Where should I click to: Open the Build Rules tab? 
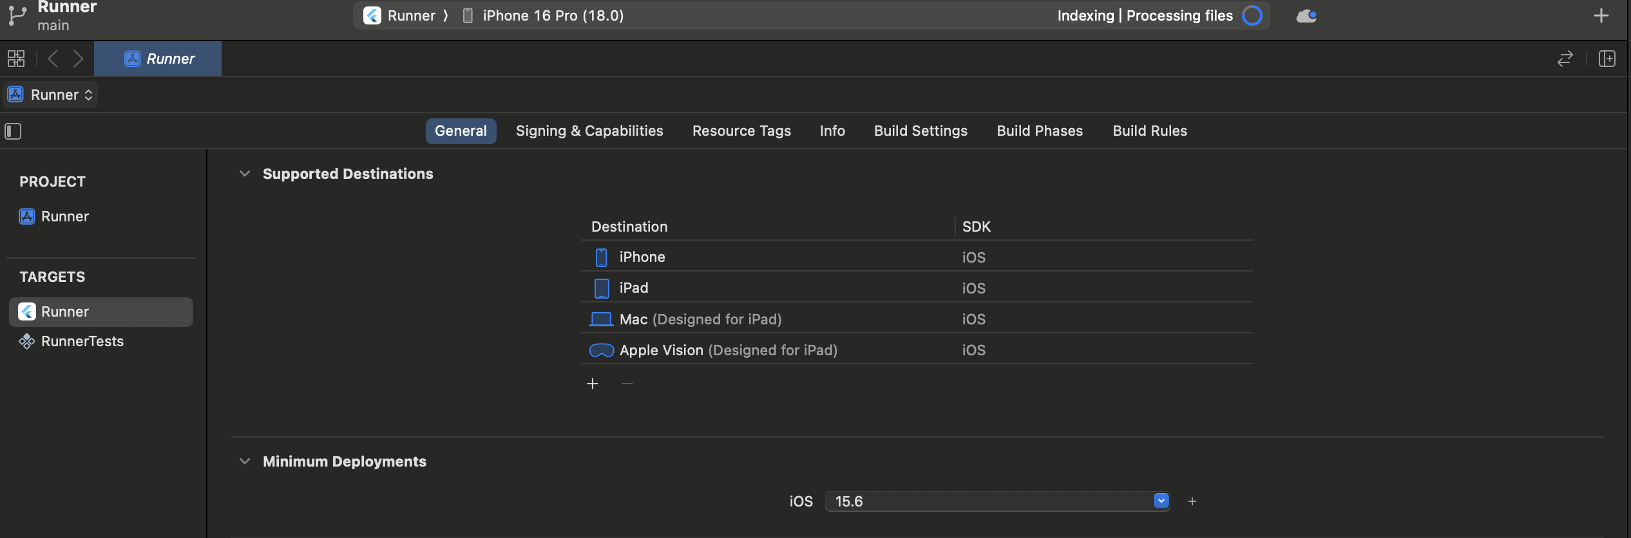[1150, 131]
